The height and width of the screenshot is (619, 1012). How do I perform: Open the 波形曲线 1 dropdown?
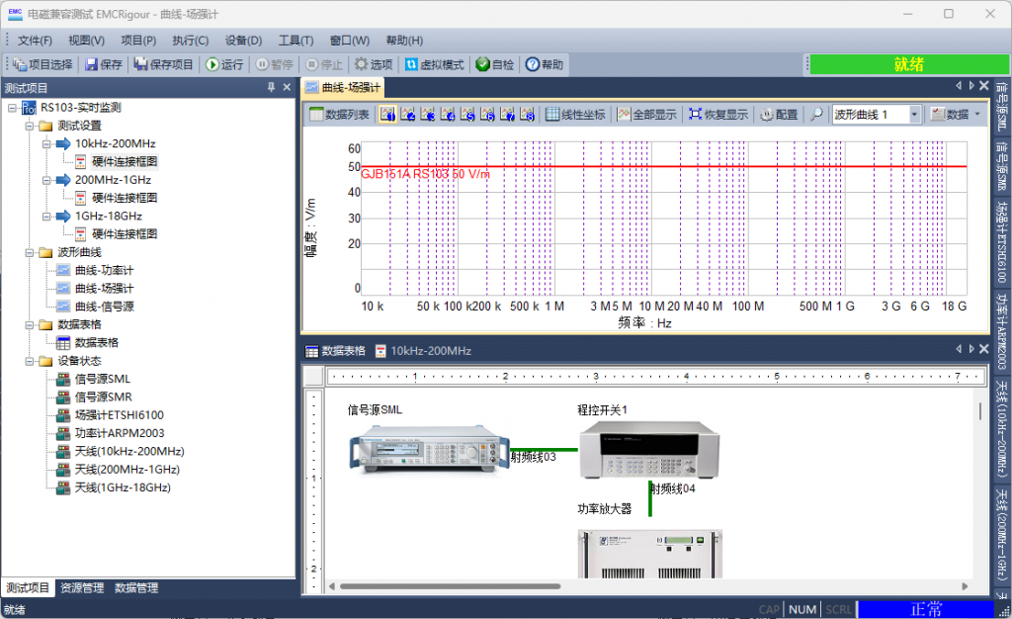[x=914, y=115]
